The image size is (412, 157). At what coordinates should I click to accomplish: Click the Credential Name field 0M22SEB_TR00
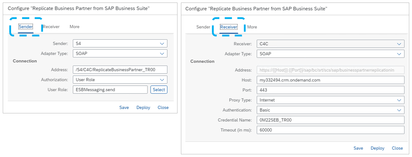(330, 120)
